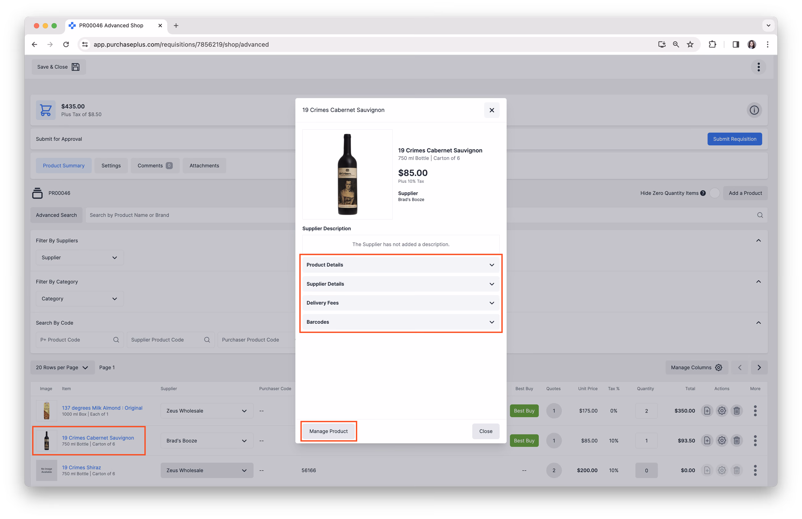Screen dimensions: 802x519
Task: Go to the next page of results
Action: click(x=759, y=368)
